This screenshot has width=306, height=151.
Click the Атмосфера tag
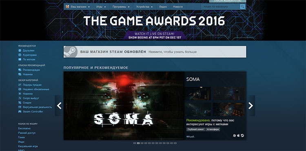[x=213, y=129]
